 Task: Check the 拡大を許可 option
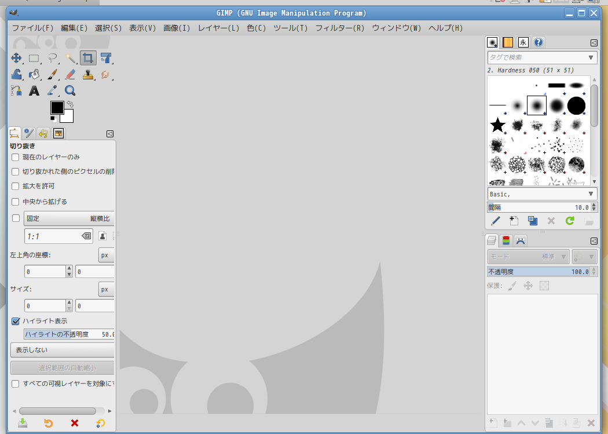pos(16,186)
